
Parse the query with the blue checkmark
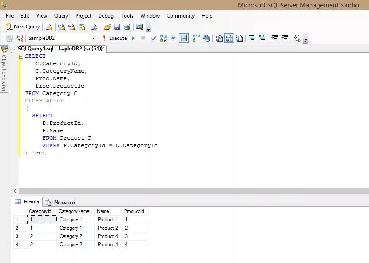(x=153, y=38)
